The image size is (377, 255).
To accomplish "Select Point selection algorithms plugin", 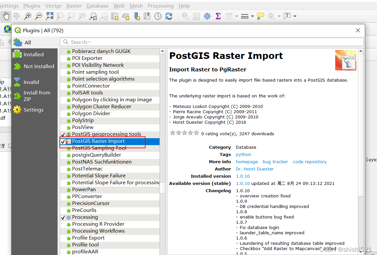I will 110,79.
